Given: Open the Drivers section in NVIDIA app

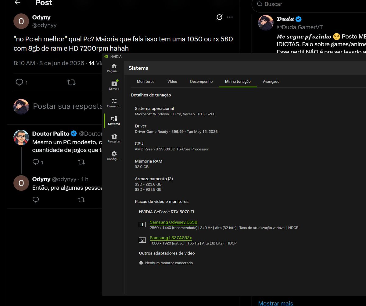Looking at the screenshot, I should [x=114, y=85].
